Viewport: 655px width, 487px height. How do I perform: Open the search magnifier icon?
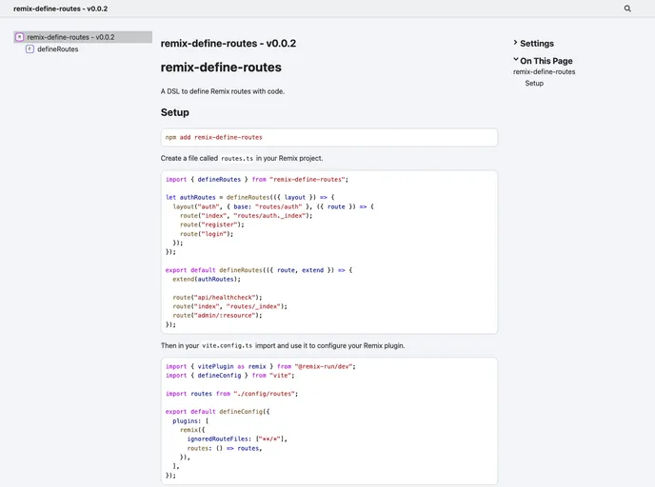point(627,9)
